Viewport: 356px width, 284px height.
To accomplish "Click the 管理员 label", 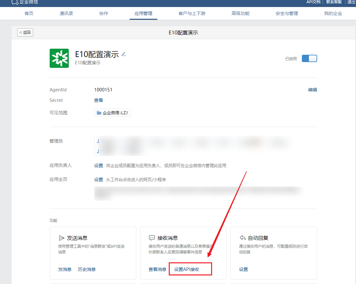I will pos(56,141).
